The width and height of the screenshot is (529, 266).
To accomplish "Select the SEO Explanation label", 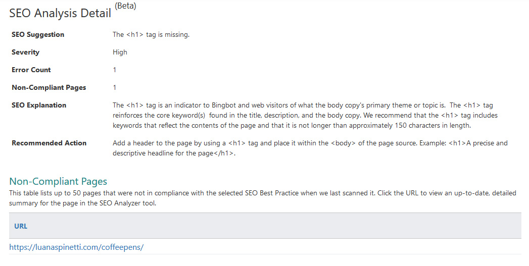I will pos(39,105).
